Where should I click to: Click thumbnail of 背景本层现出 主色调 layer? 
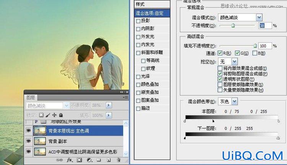tap(40, 131)
